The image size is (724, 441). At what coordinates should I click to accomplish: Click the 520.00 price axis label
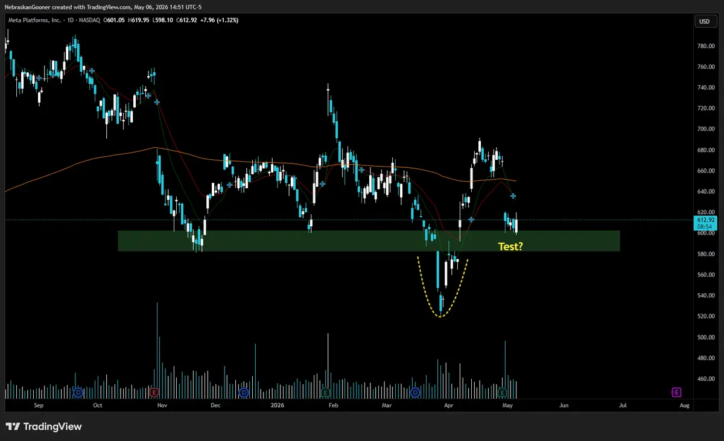[x=705, y=317]
